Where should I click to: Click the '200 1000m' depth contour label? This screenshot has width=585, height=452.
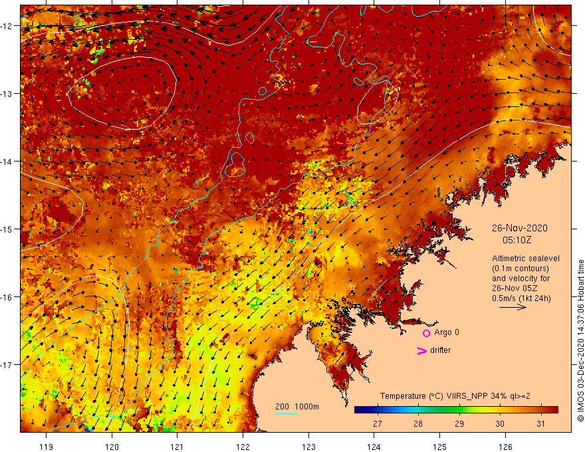[297, 407]
